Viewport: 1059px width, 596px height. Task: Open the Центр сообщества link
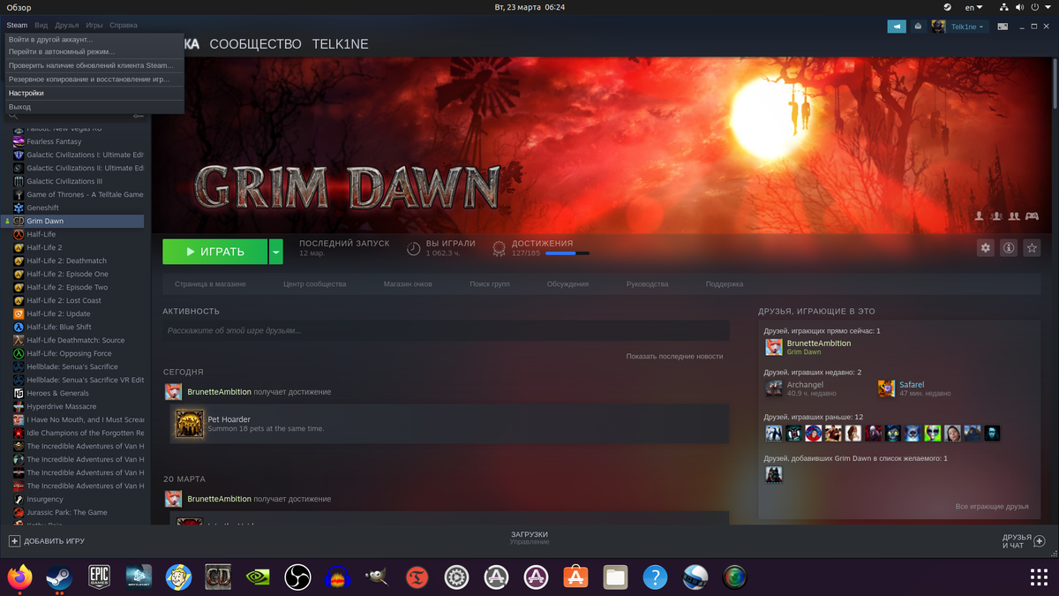click(x=315, y=284)
